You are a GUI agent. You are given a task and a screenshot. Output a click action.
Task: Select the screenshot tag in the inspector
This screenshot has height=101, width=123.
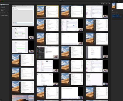click(115, 16)
